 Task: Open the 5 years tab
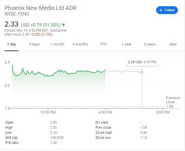150,44
